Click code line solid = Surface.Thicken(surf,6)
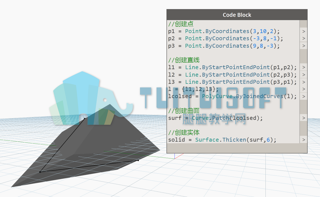This screenshot has height=197, width=320. point(222,140)
